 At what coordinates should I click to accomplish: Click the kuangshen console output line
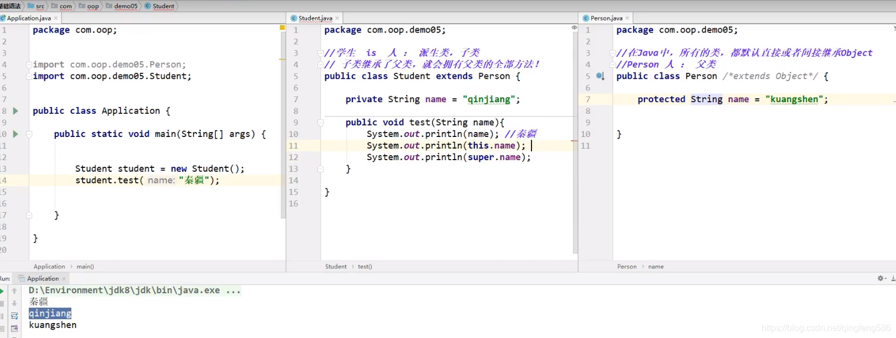point(53,325)
